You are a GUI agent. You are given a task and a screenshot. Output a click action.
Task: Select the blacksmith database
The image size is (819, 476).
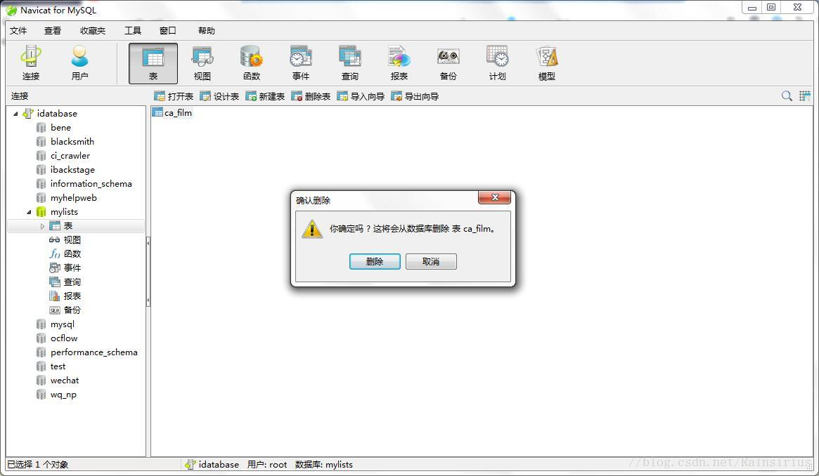tap(72, 141)
